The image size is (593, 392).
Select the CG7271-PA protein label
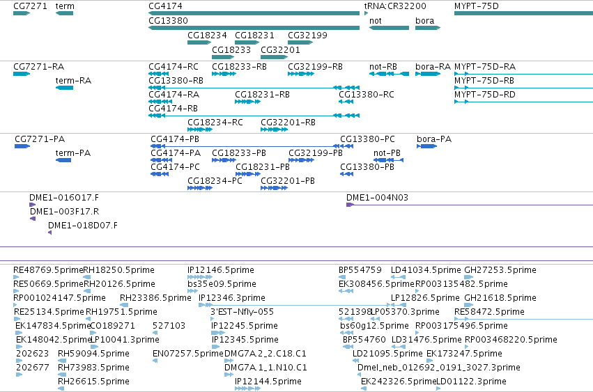pyautogui.click(x=40, y=139)
